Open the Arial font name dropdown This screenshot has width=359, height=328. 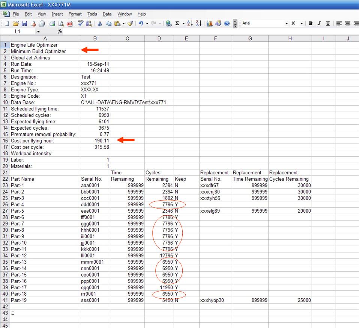click(287, 23)
